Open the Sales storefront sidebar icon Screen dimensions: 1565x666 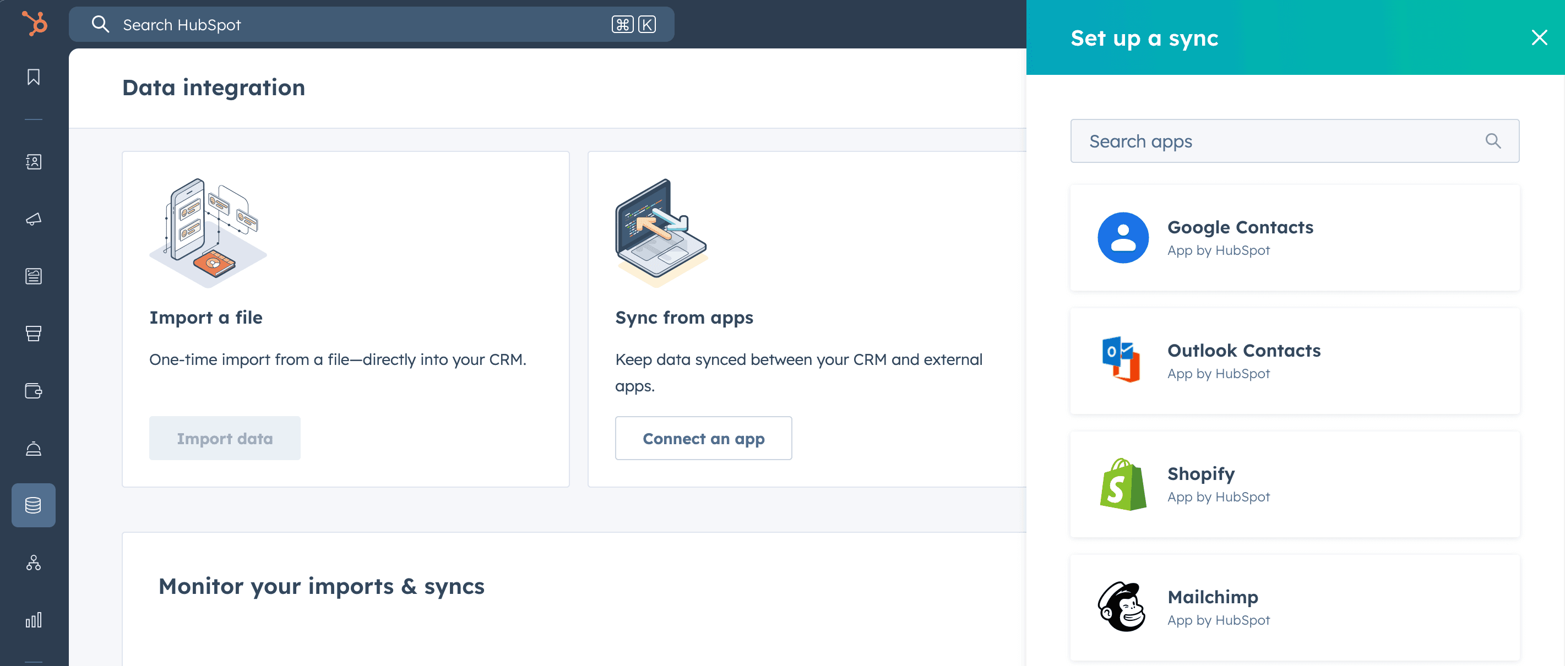pos(34,334)
